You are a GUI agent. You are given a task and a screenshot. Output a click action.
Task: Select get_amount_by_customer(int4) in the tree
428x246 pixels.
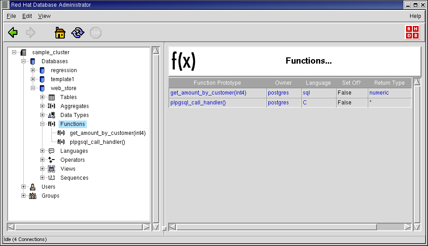click(x=107, y=133)
